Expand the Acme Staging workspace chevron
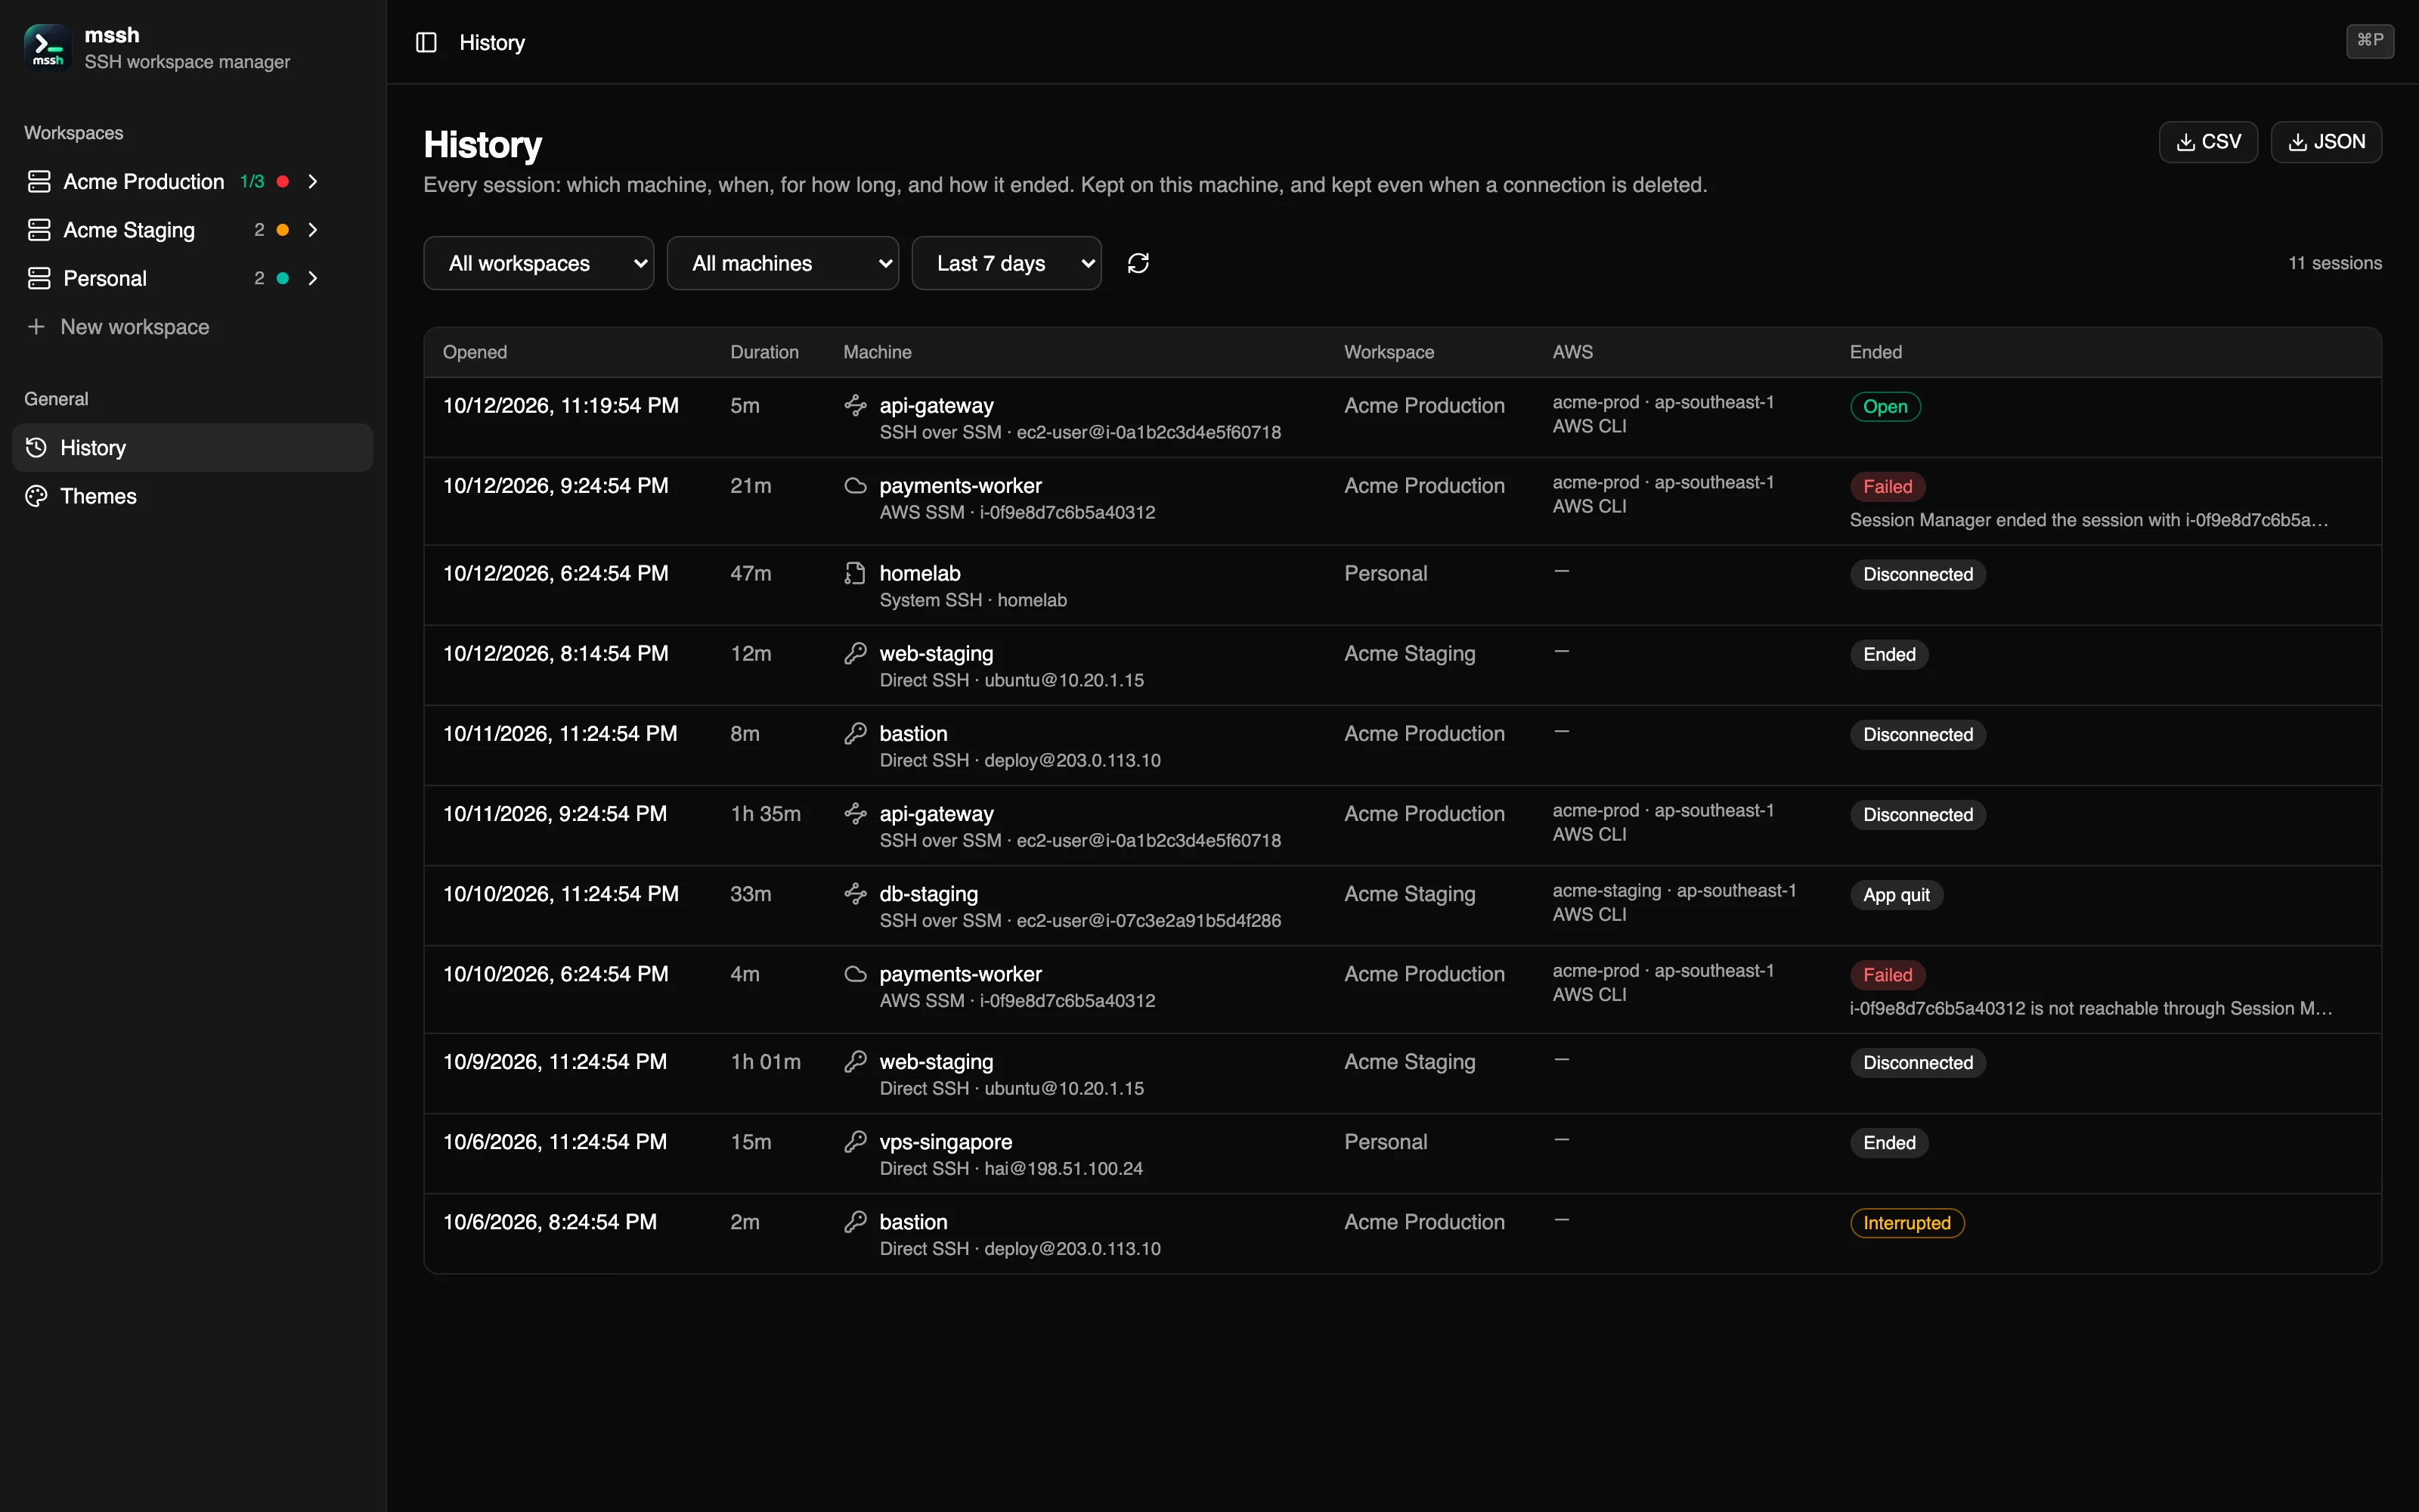The width and height of the screenshot is (2419, 1512). [x=313, y=230]
